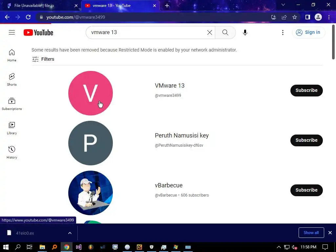
Task: Toggle the Chrome side panel
Action: click(308, 17)
